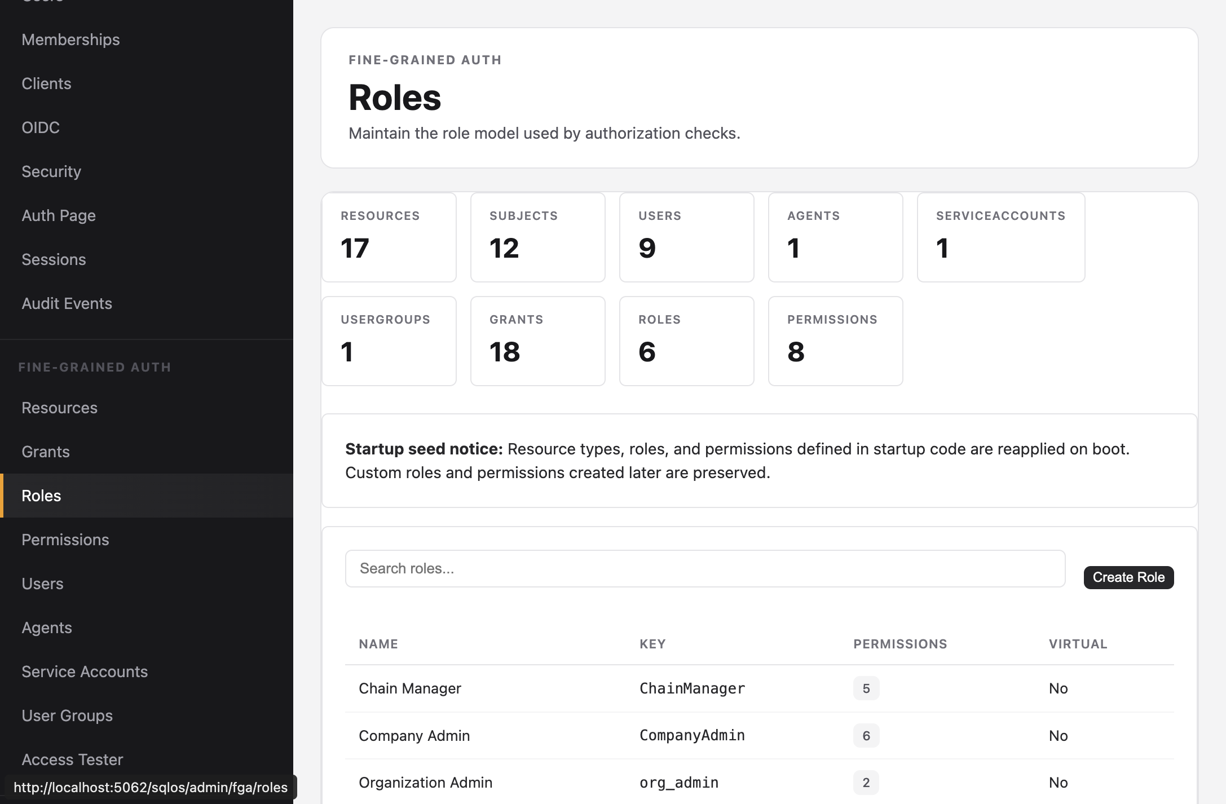Click permissions count badge for Organization Admin
Image resolution: width=1226 pixels, height=804 pixels.
pos(866,783)
